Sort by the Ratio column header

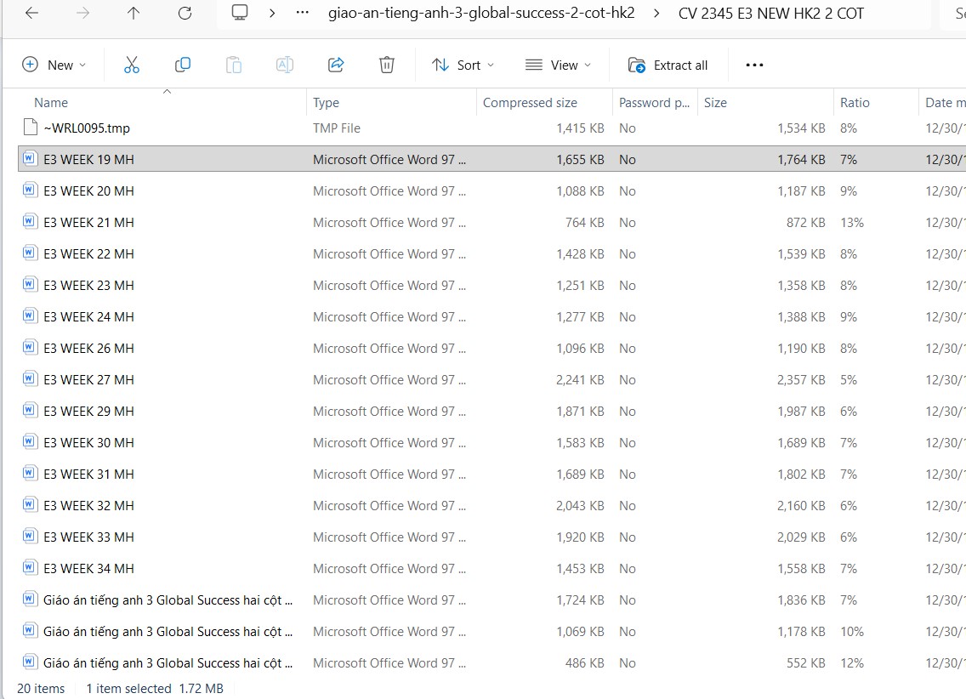[855, 103]
